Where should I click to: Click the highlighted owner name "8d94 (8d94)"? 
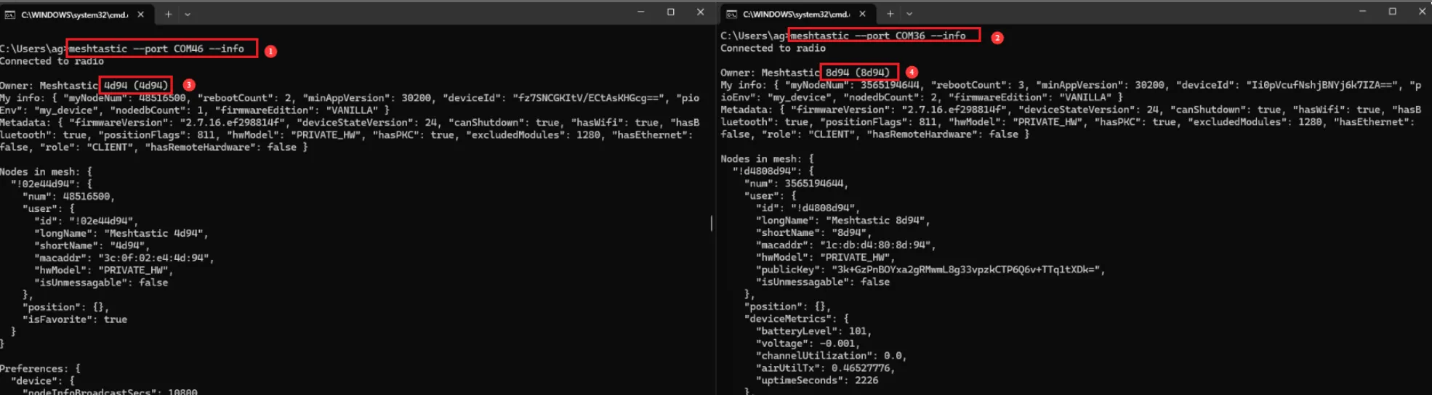pyautogui.click(x=858, y=72)
